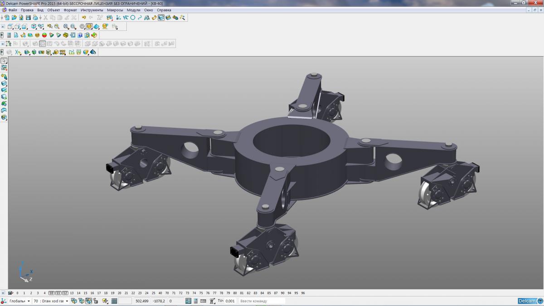Select wireframe globe view icon
The height and width of the screenshot is (306, 544).
pos(82,26)
